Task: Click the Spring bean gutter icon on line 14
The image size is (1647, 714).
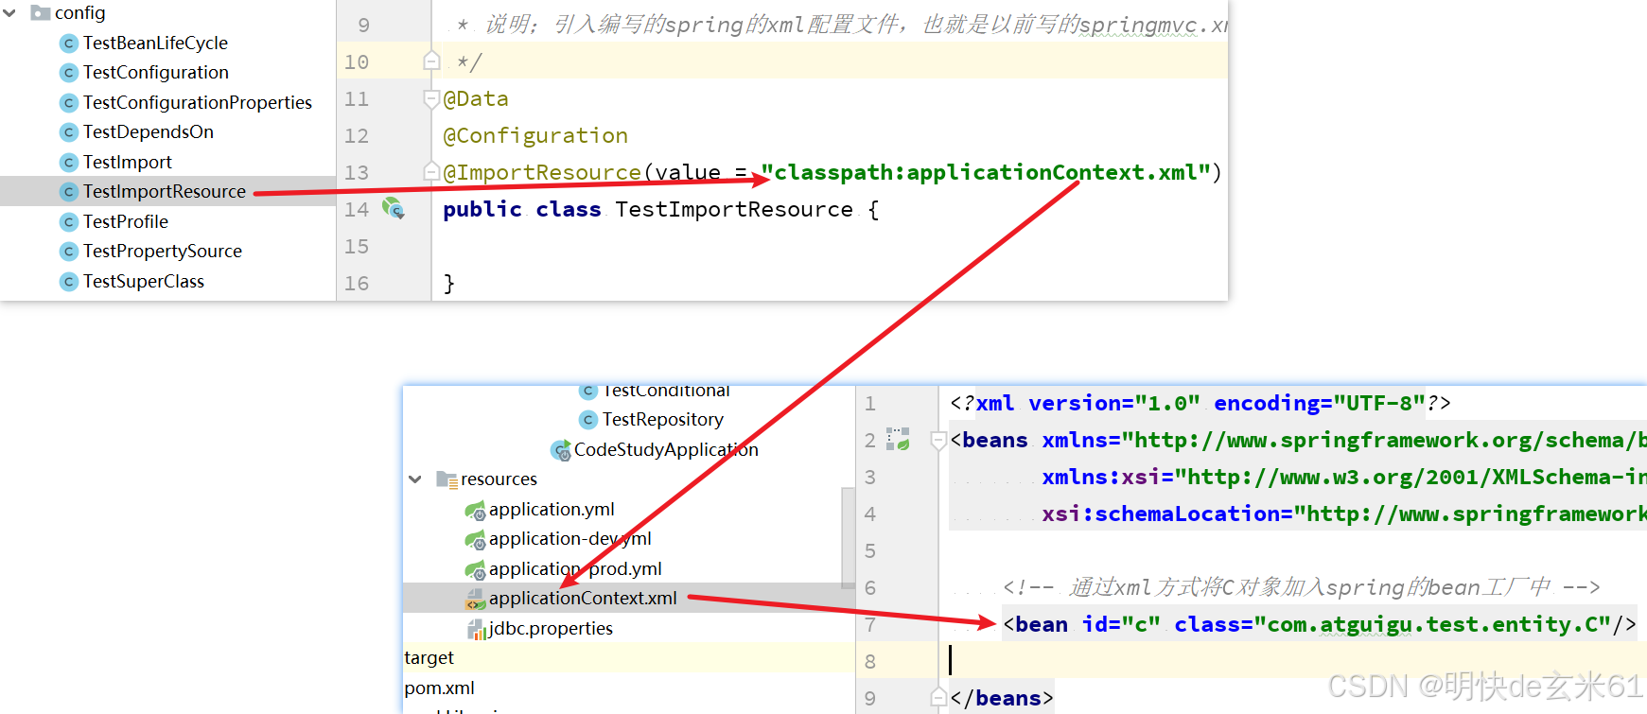Action: (x=394, y=208)
